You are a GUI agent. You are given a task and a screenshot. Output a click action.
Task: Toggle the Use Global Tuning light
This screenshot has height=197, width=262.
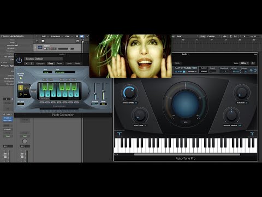click(21, 78)
